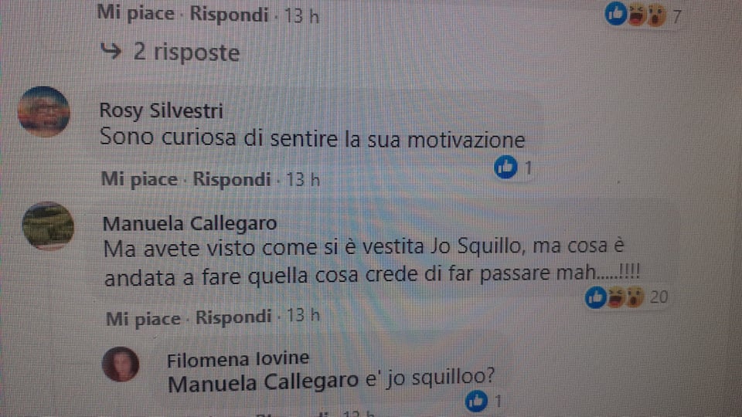742x417 pixels.
Task: Open Filomena Iovine's profile picture
Action: click(121, 364)
